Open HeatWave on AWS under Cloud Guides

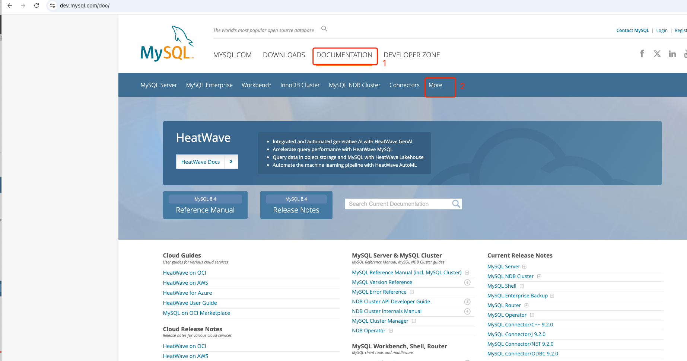185,283
